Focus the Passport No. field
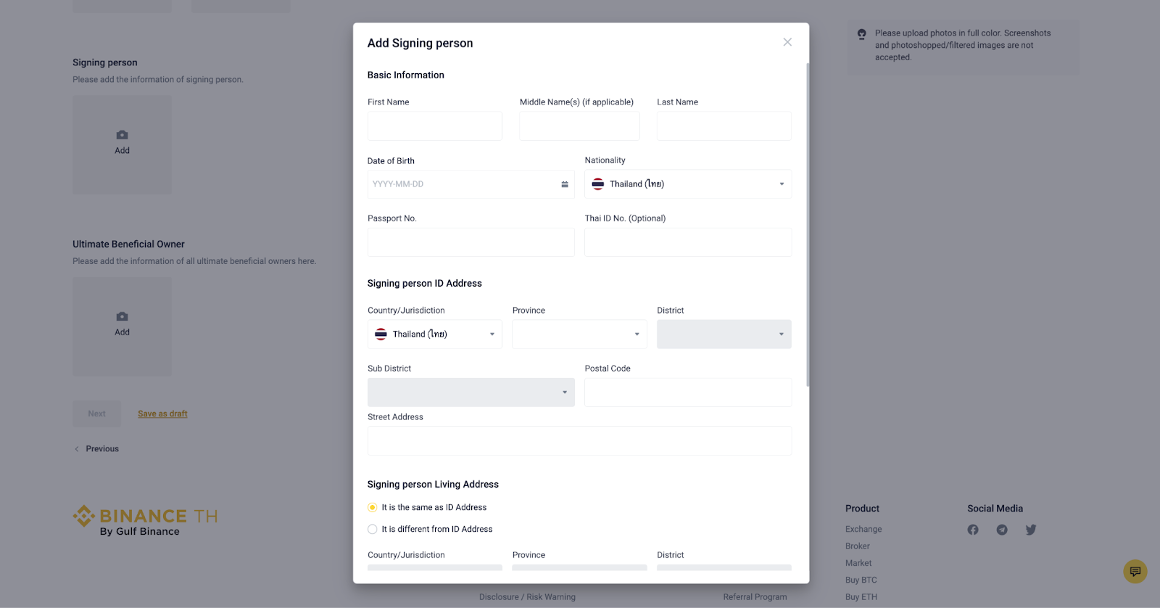The height and width of the screenshot is (608, 1160). click(471, 242)
